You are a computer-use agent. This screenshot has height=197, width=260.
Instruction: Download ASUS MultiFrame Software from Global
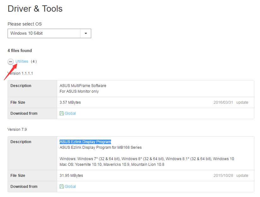(70, 113)
